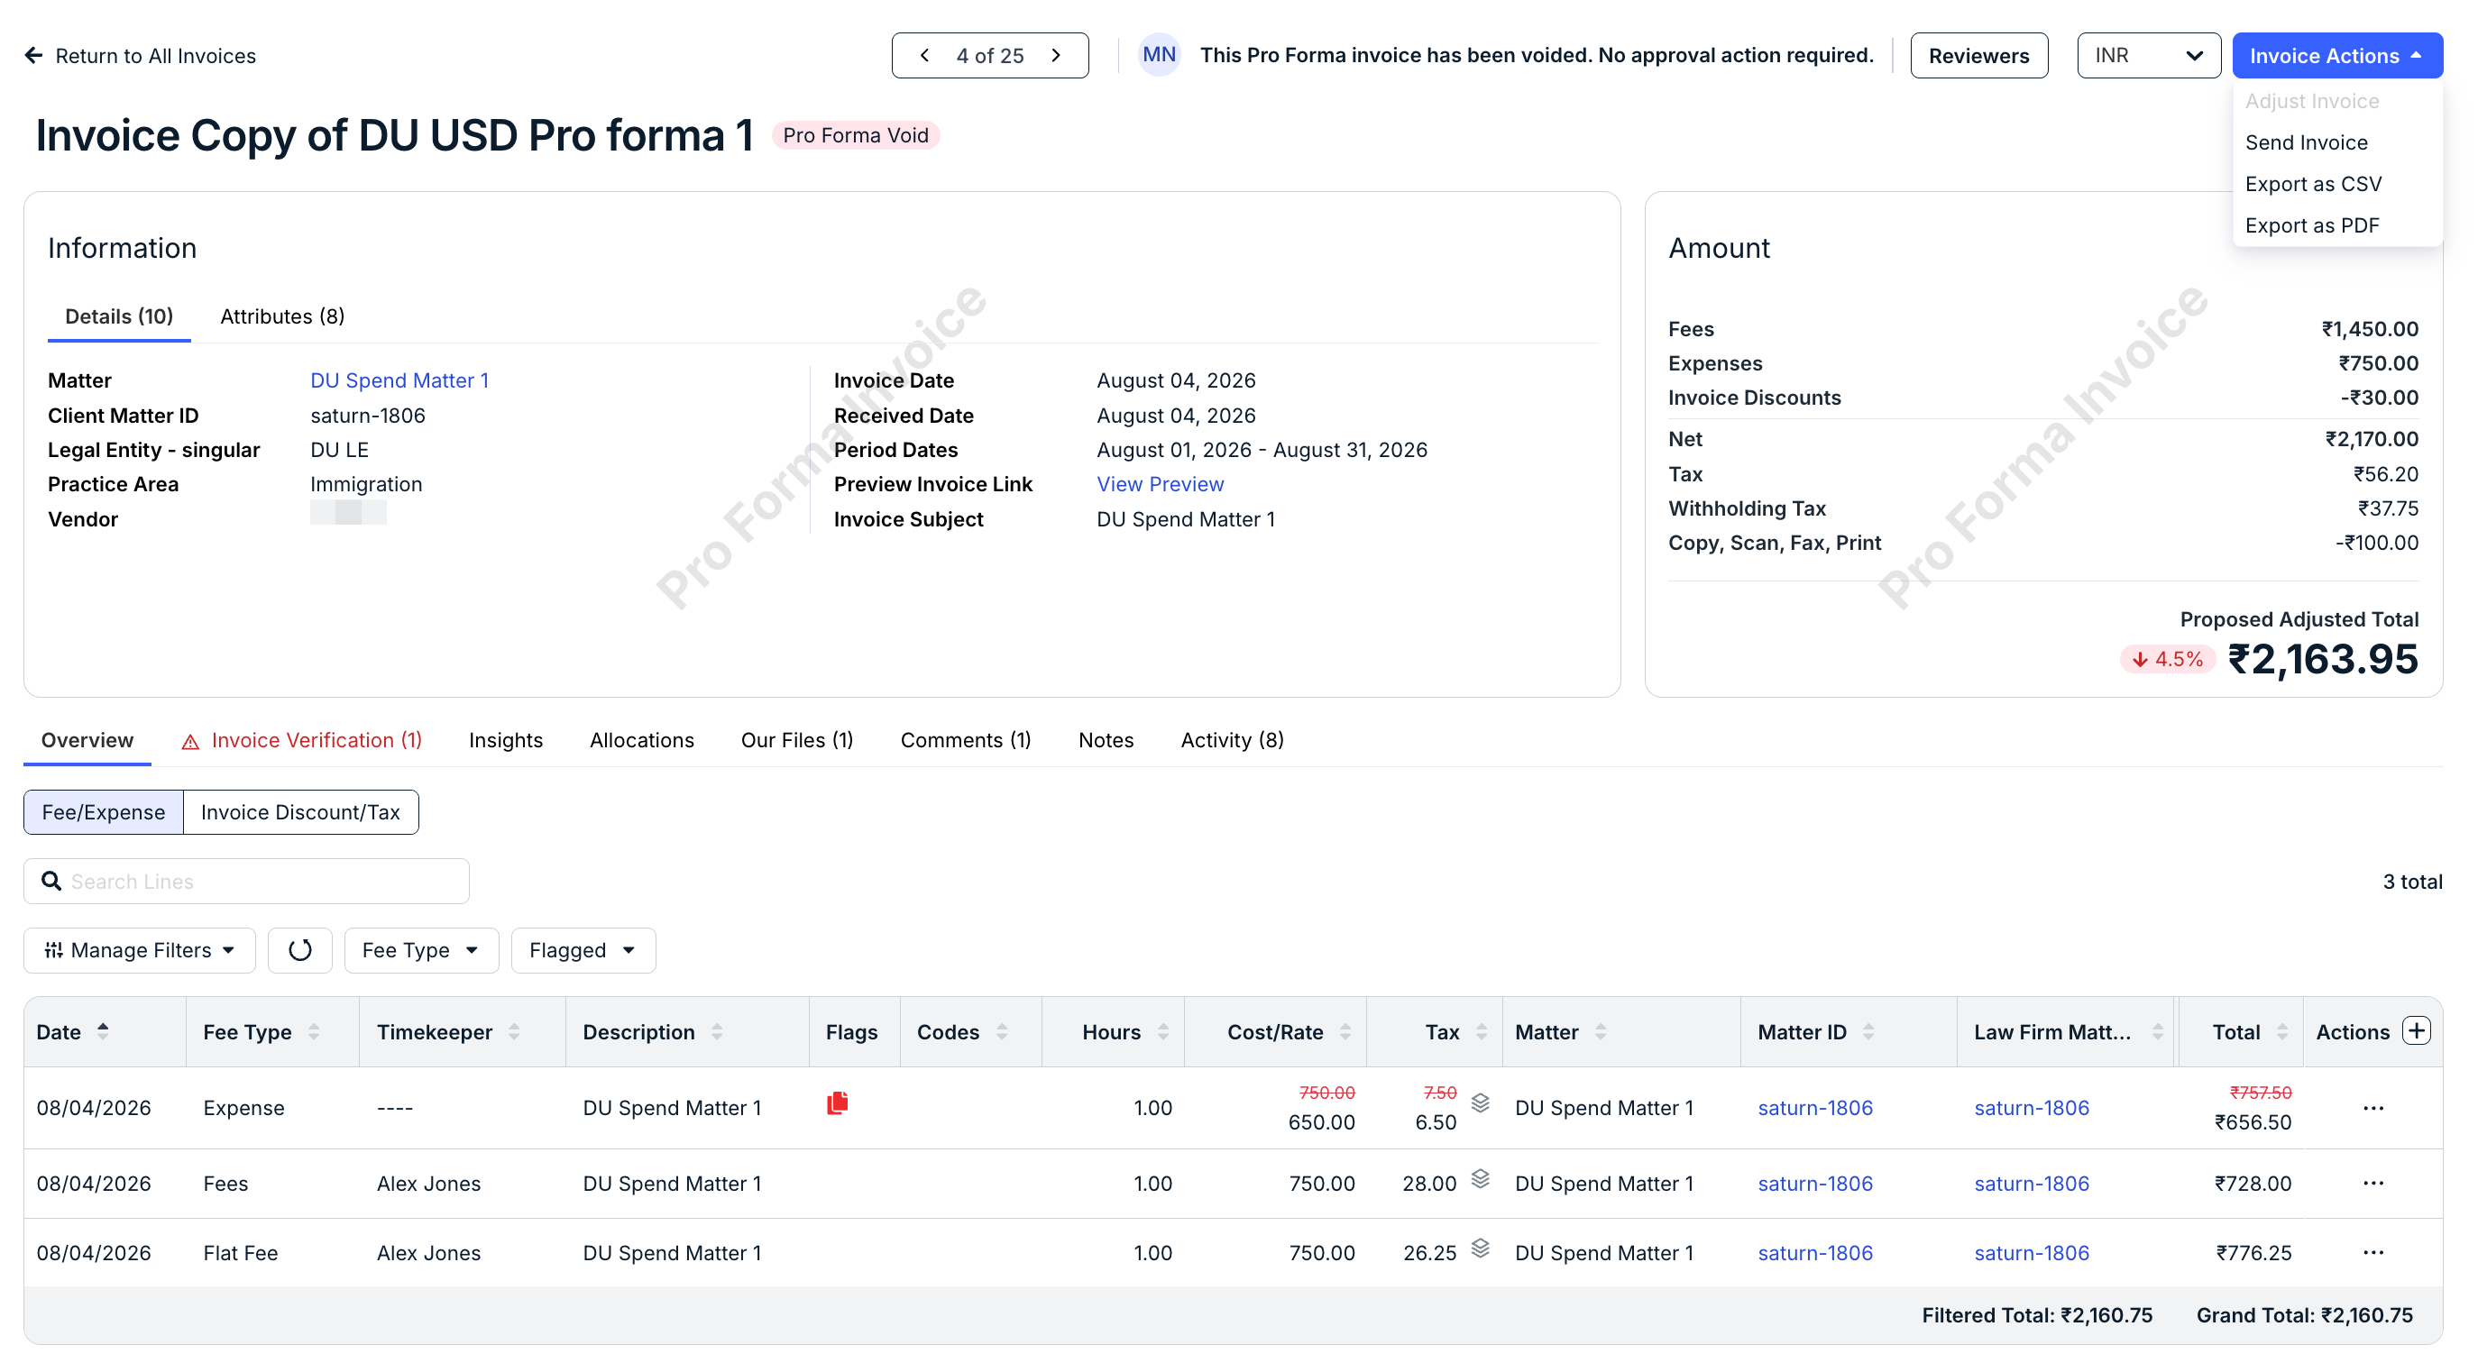This screenshot has width=2478, height=1363.
Task: Open the View Preview link
Action: click(1161, 484)
